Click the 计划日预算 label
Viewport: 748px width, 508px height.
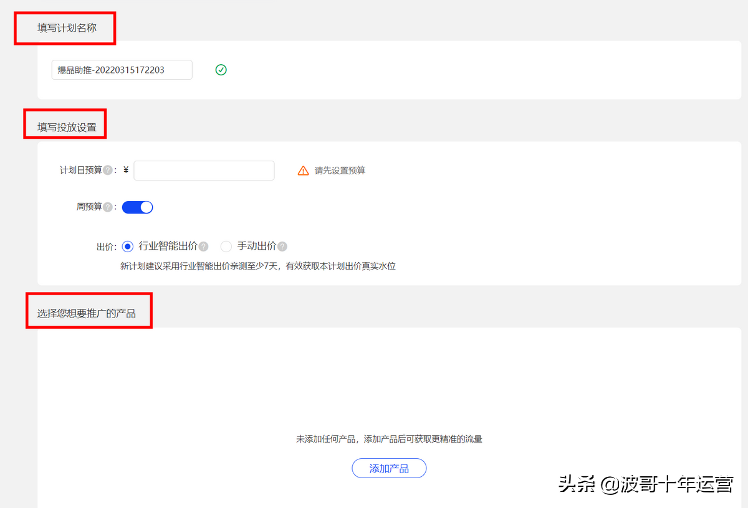click(81, 171)
